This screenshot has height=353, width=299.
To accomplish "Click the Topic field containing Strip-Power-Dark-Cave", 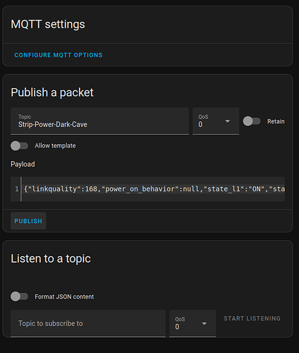I will click(x=99, y=121).
